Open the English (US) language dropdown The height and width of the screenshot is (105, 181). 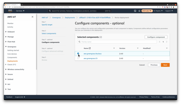click(x=20, y=97)
